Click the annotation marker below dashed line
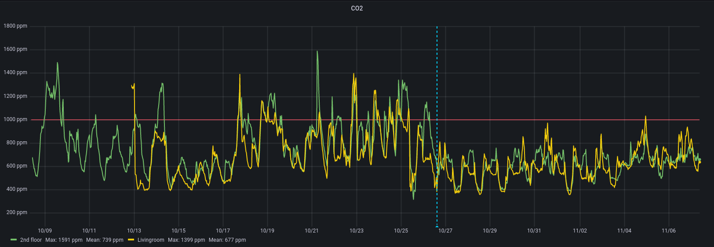This screenshot has width=714, height=247. coord(437,226)
